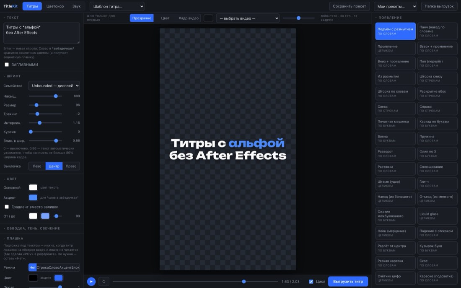Viewport: 461px width, 288px height.
Task: Open gradient start white swatch
Action: tap(33, 216)
